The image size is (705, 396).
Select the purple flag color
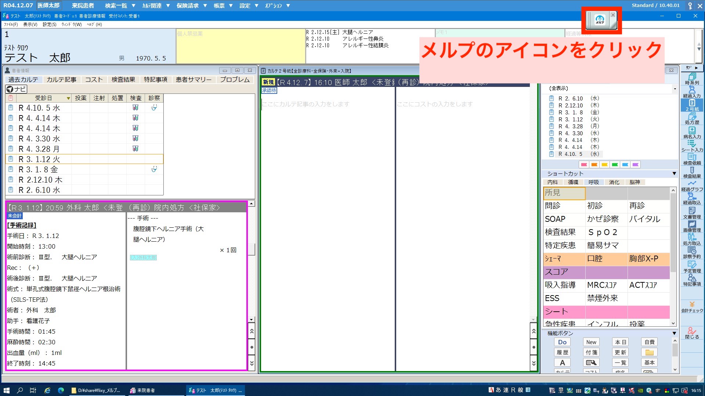pyautogui.click(x=635, y=165)
